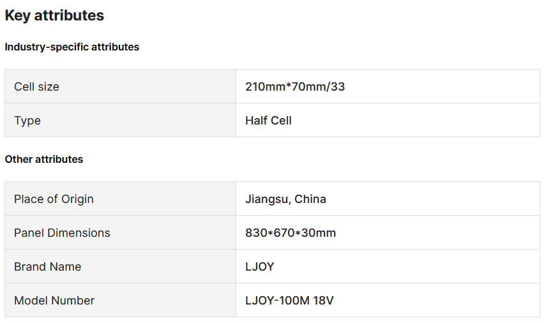The height and width of the screenshot is (323, 544).
Task: Click the word attributes in main heading
Action: click(69, 15)
